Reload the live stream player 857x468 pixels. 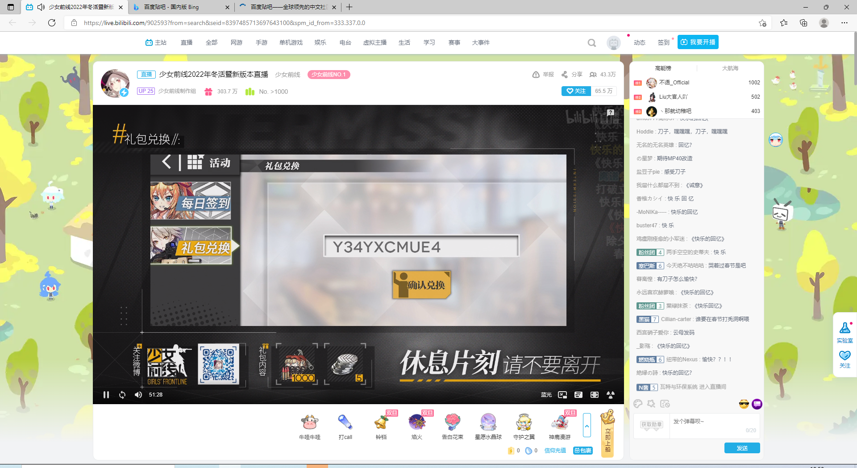122,395
